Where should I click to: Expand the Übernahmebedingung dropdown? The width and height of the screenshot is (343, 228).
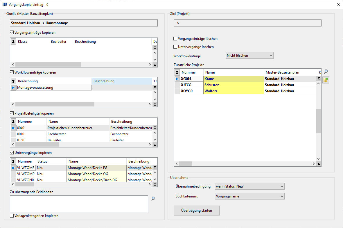249,186
